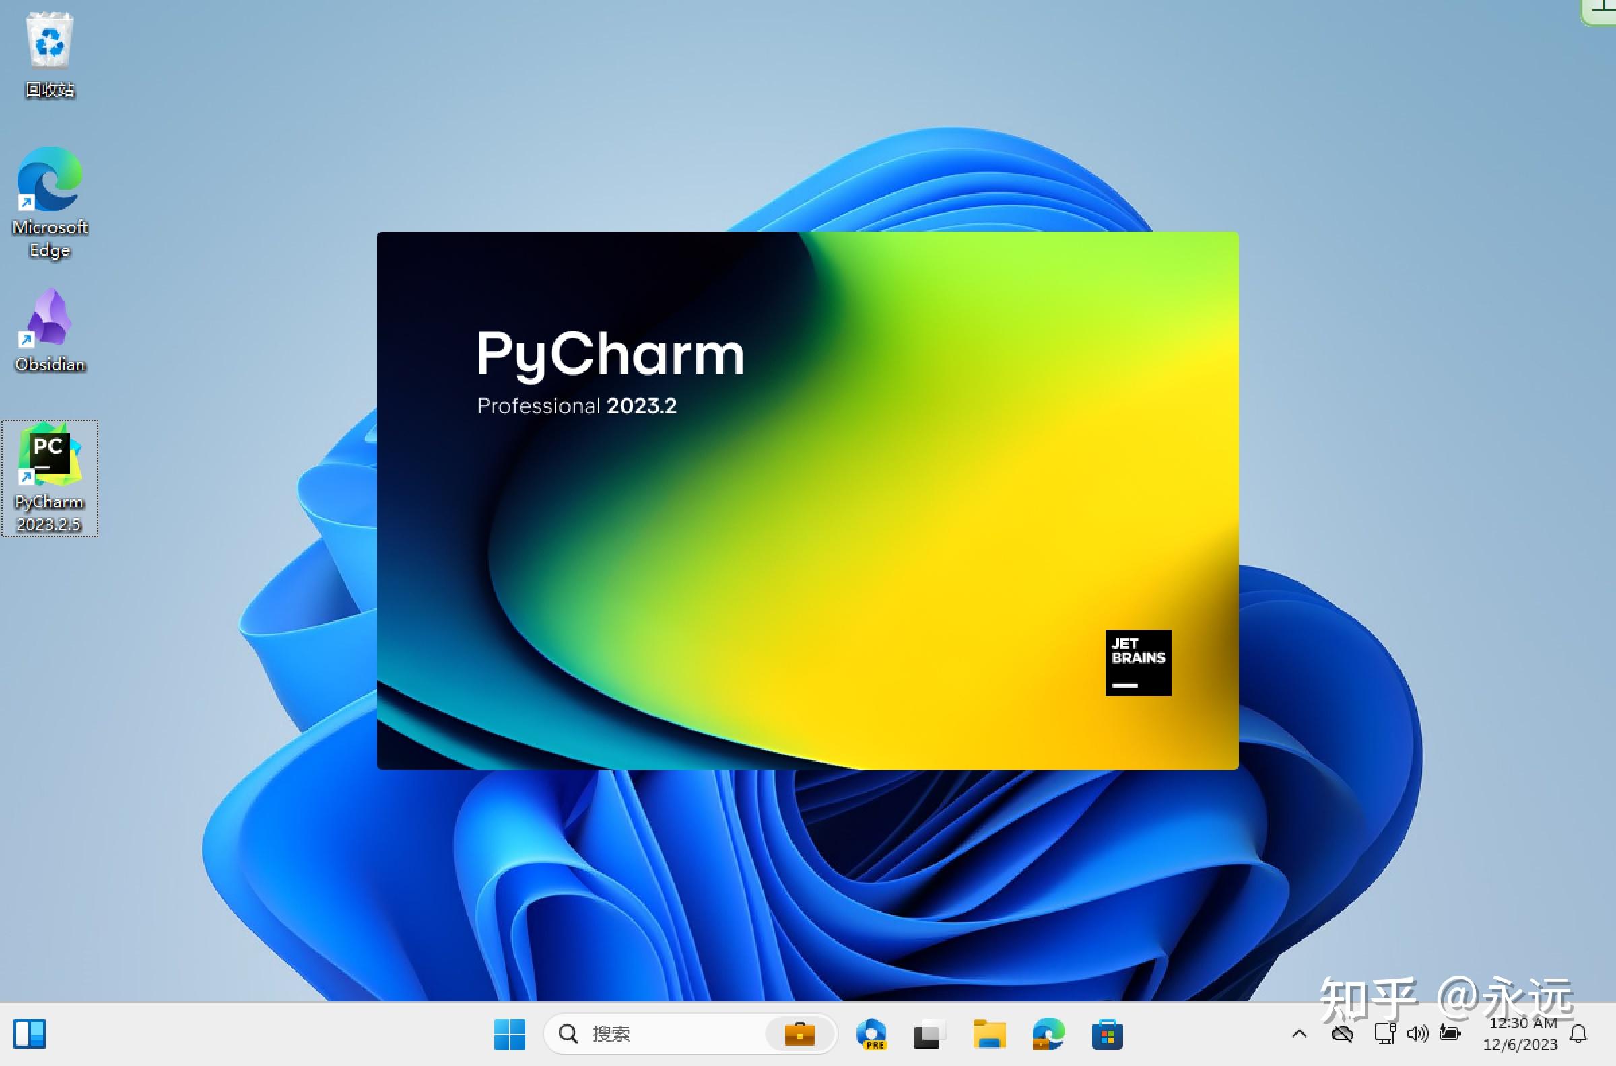Open volume control from the tray
This screenshot has height=1066, width=1616.
[1417, 1034]
